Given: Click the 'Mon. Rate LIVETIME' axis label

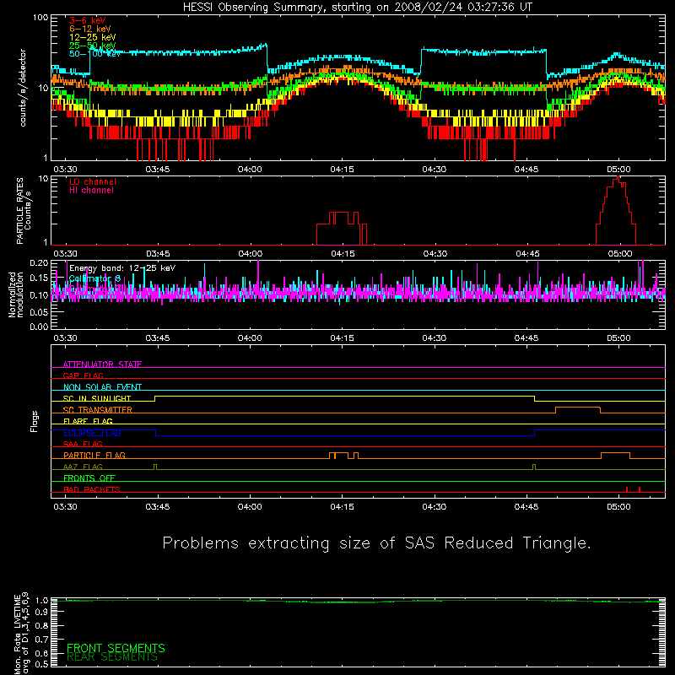Looking at the screenshot, I should (17, 634).
